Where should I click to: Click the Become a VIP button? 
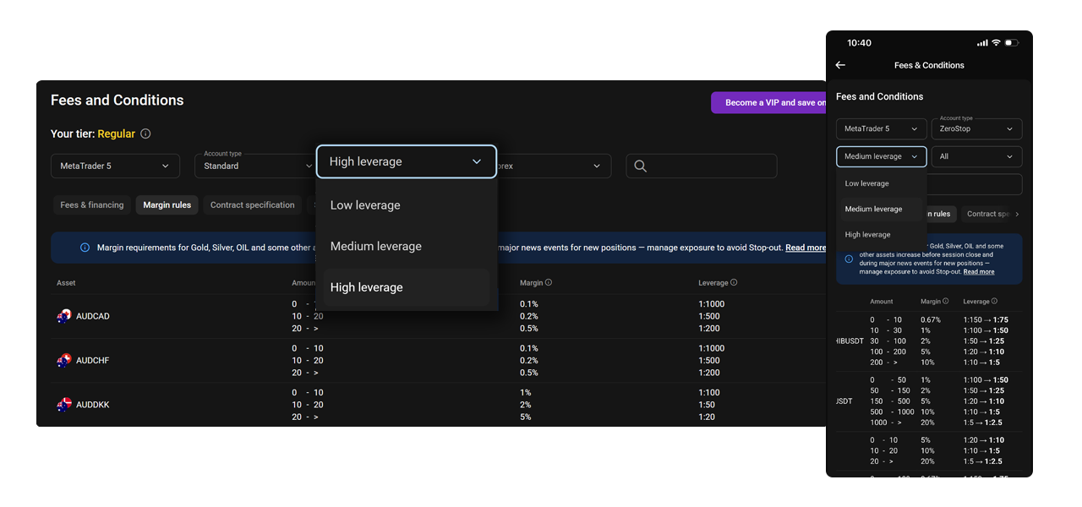(768, 102)
